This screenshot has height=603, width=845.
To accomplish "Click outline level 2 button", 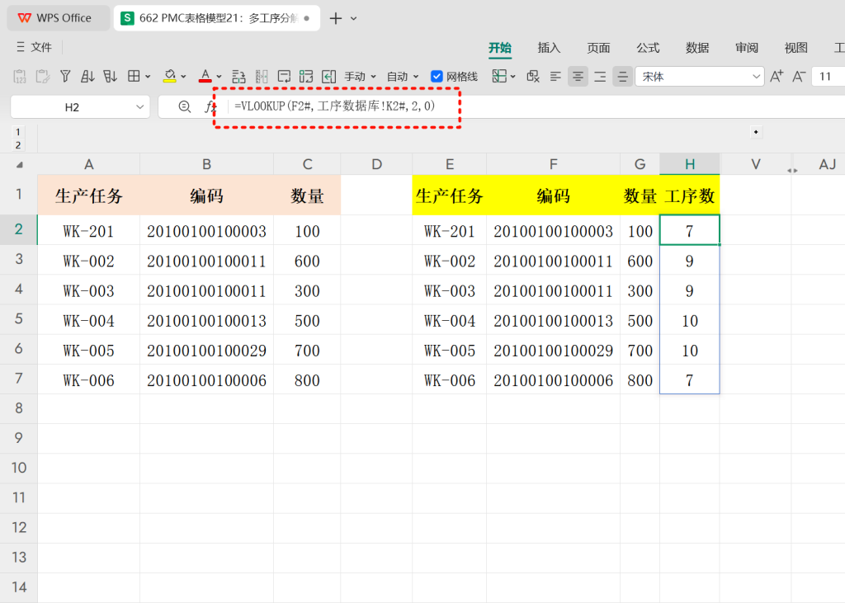I will coord(18,145).
